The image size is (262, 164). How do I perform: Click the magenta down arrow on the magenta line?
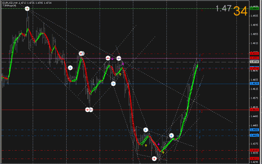tap(112, 59)
